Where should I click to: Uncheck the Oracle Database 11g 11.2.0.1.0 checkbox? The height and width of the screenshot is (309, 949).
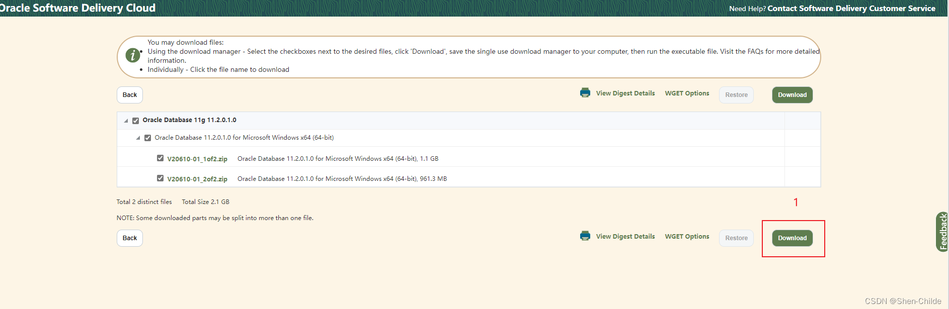(x=135, y=121)
